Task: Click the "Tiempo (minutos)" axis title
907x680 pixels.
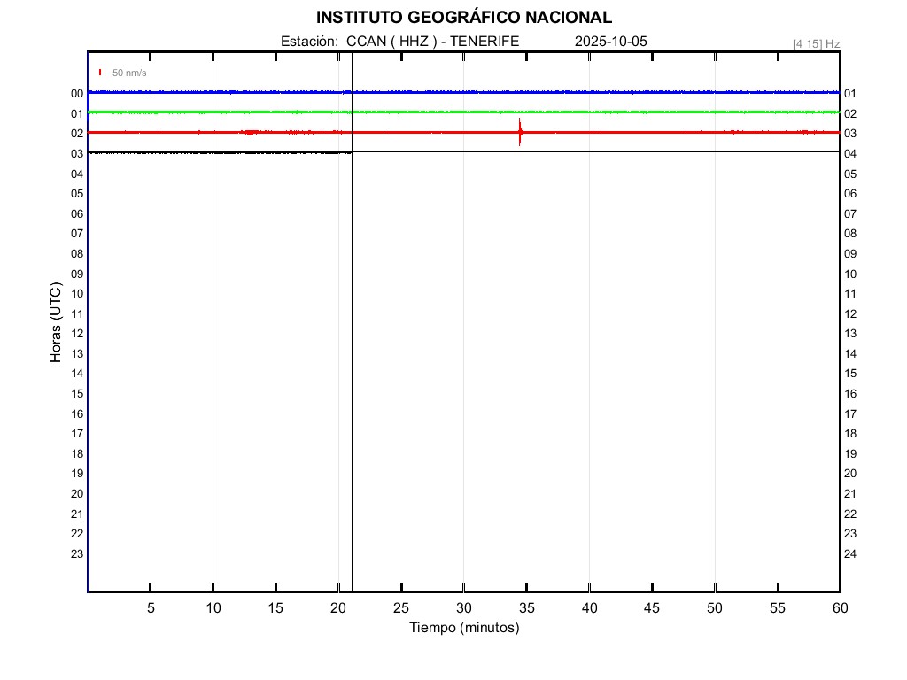Action: (x=463, y=628)
